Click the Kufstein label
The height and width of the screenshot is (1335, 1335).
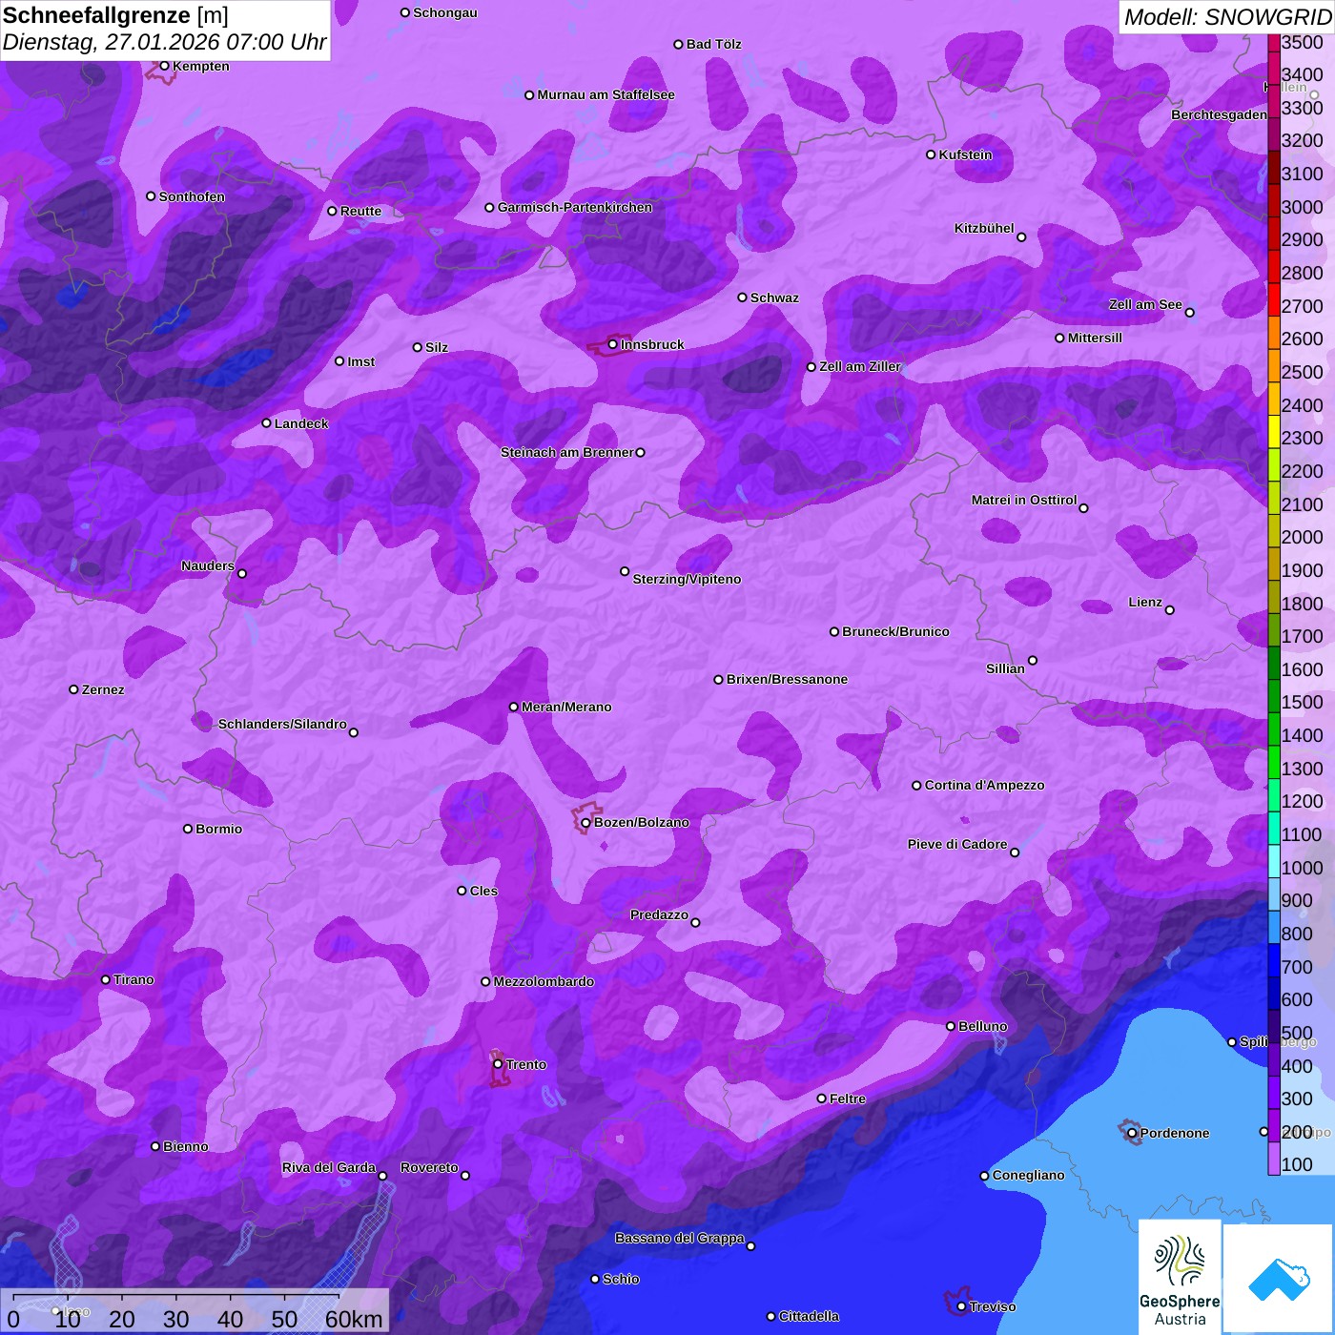[965, 154]
